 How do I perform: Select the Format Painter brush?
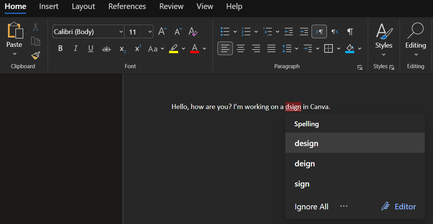click(36, 55)
